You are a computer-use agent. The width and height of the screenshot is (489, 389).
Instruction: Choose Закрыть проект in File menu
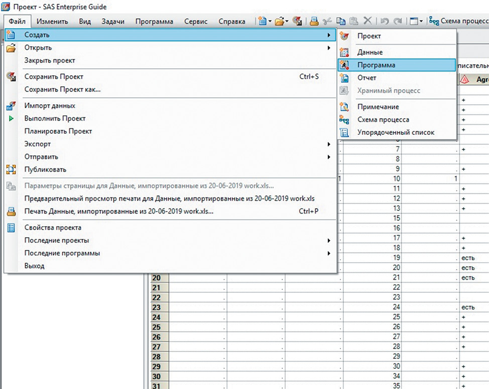[x=50, y=61]
